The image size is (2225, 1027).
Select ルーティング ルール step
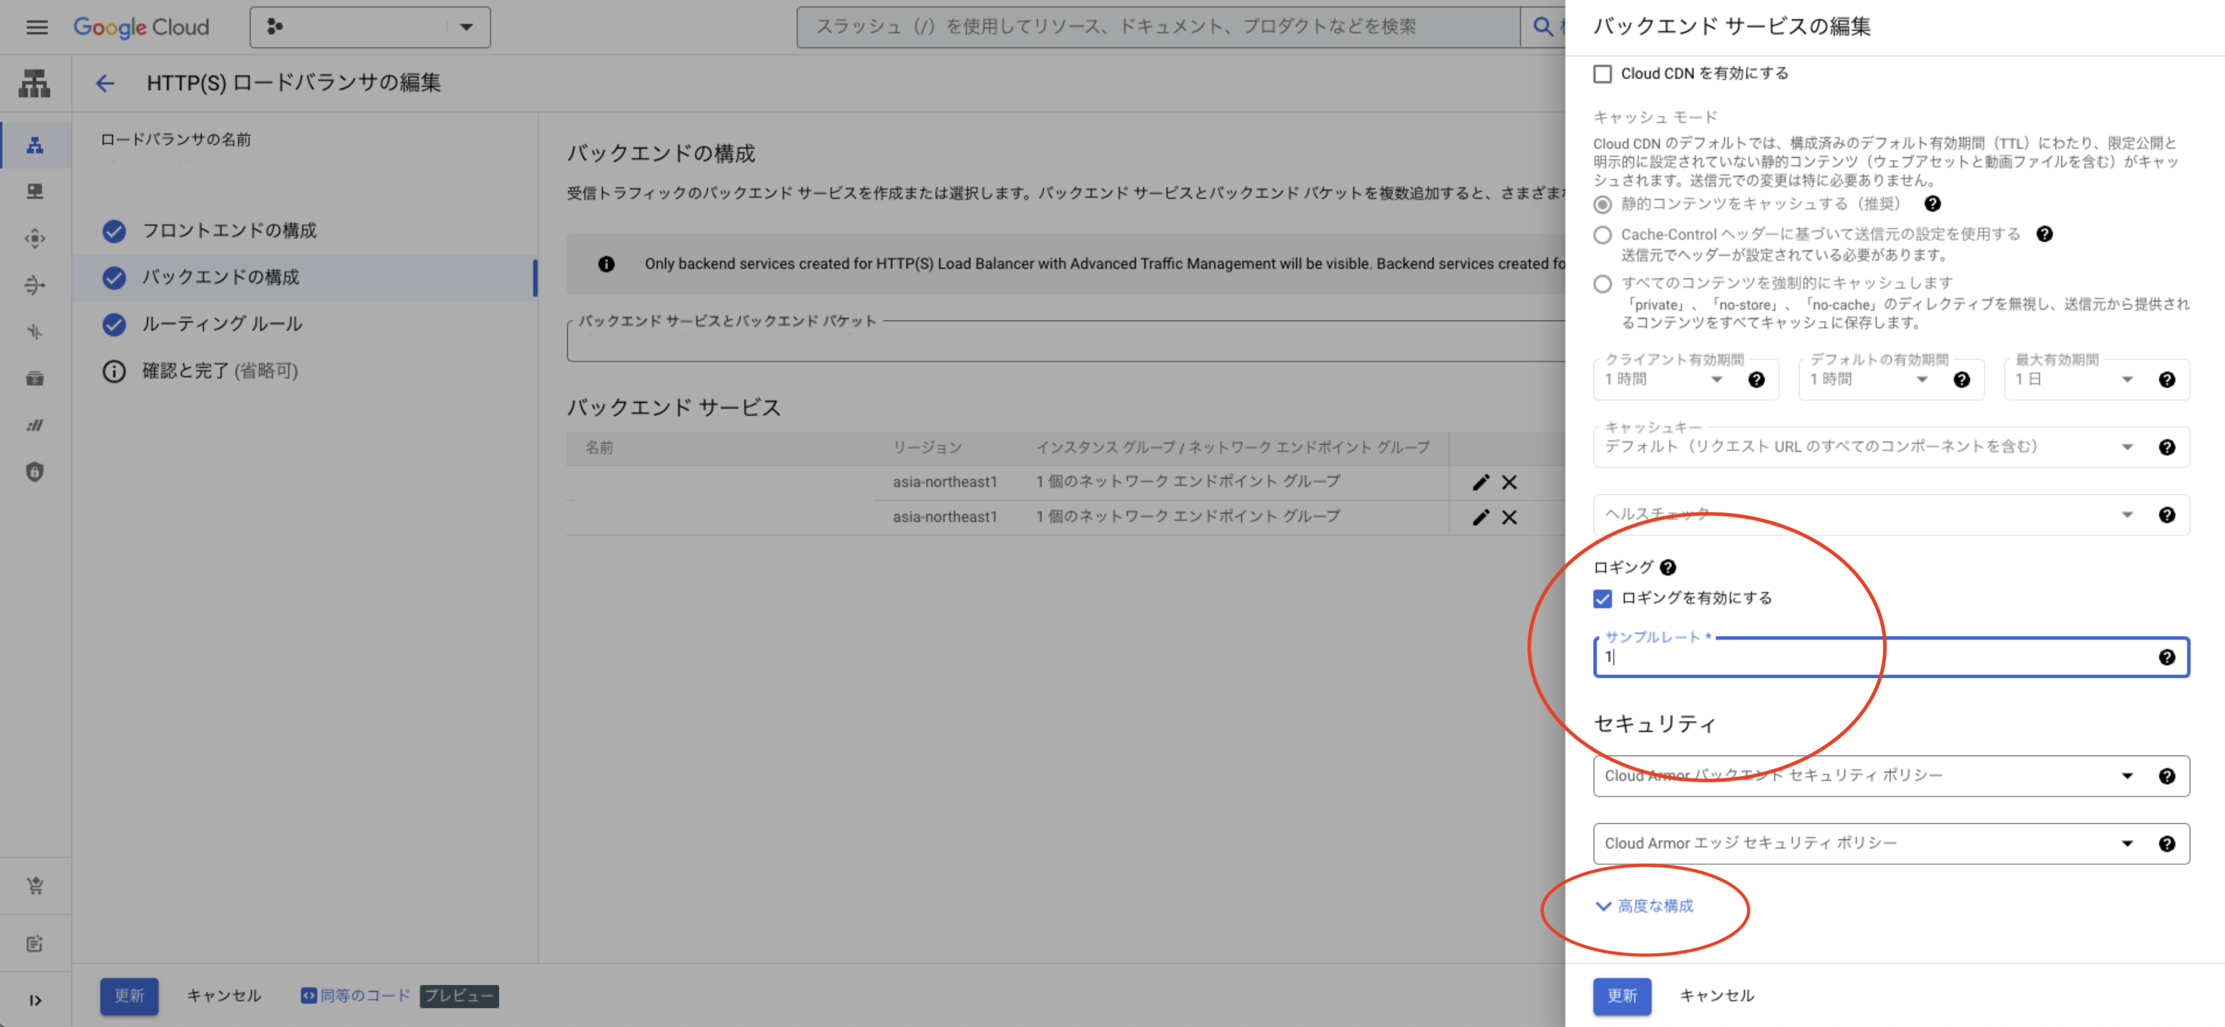(222, 324)
